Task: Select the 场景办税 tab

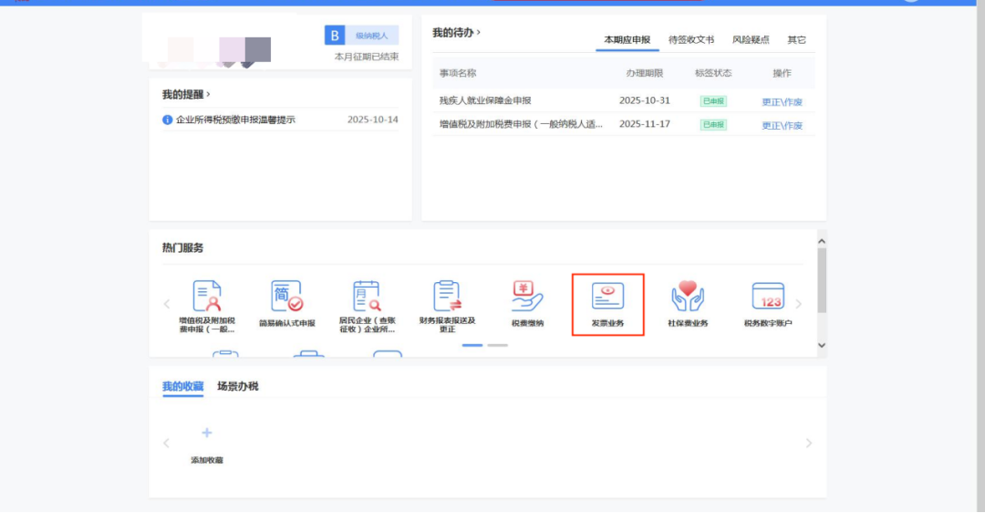Action: [x=237, y=386]
